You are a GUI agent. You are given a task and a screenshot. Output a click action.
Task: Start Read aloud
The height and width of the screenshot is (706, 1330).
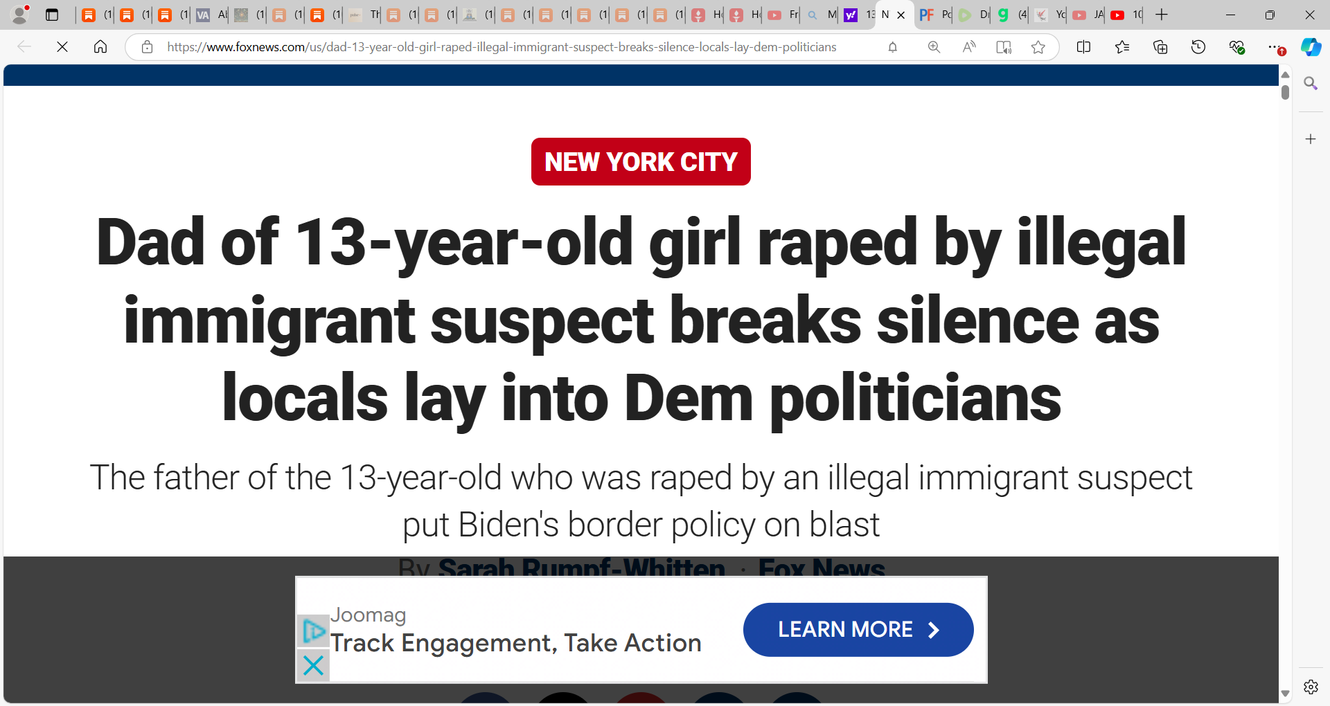[969, 47]
